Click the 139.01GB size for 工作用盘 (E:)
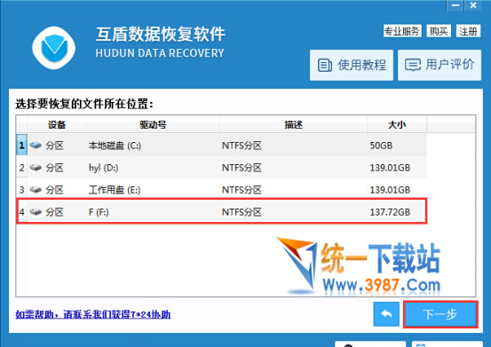This screenshot has height=347, width=491. point(390,190)
